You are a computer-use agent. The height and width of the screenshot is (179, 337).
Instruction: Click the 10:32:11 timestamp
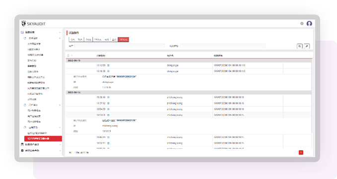pyautogui.click(x=101, y=143)
